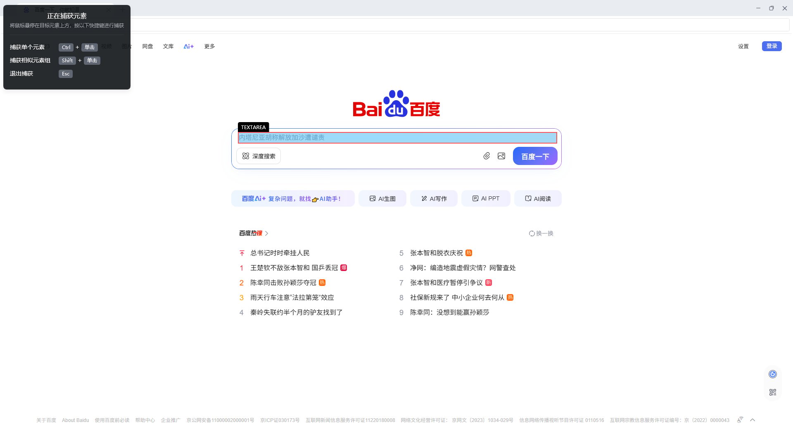
Task: Open the 设置 settings menu
Action: pos(743,46)
